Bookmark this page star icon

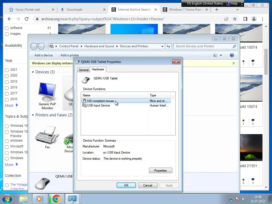[235, 19]
